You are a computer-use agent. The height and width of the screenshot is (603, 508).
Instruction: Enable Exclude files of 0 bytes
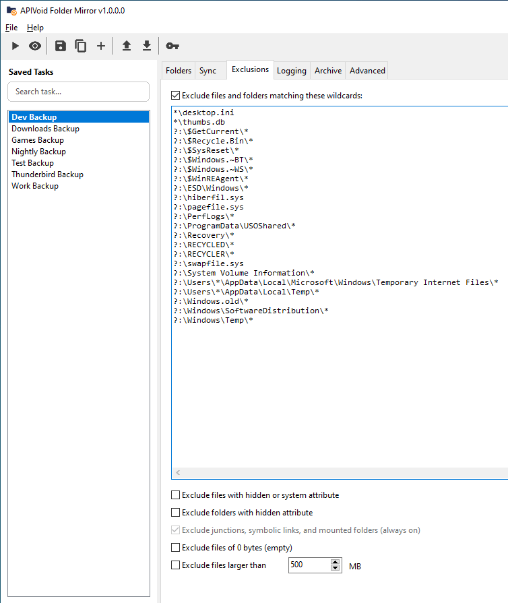tap(175, 548)
